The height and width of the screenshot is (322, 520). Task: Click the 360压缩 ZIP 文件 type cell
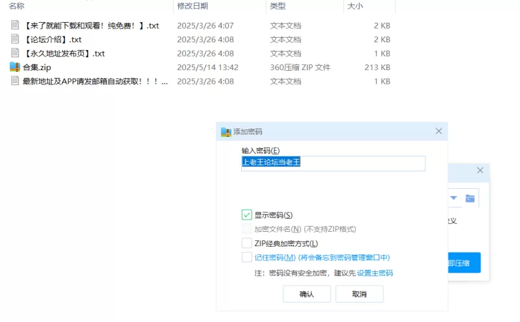click(300, 68)
